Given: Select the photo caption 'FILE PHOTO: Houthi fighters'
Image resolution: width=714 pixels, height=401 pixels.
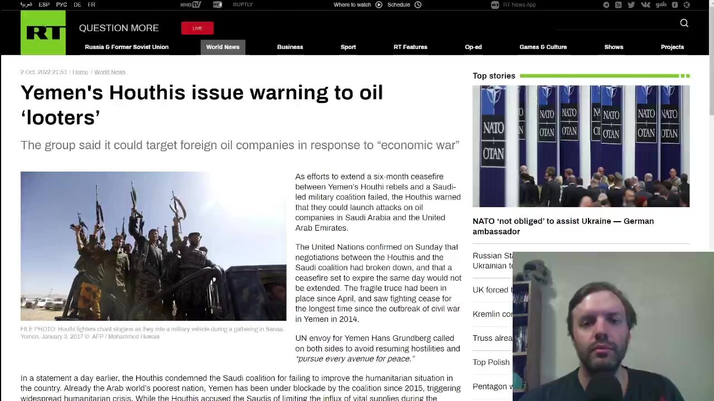Looking at the screenshot, I should 152,332.
